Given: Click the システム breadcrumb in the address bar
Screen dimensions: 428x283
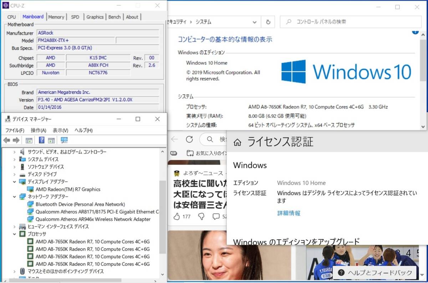Looking at the screenshot, I should tap(203, 22).
